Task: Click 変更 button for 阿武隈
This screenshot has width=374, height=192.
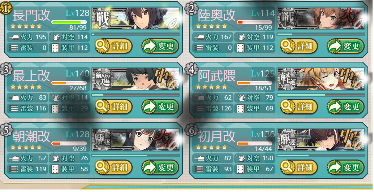Action: coord(345,106)
